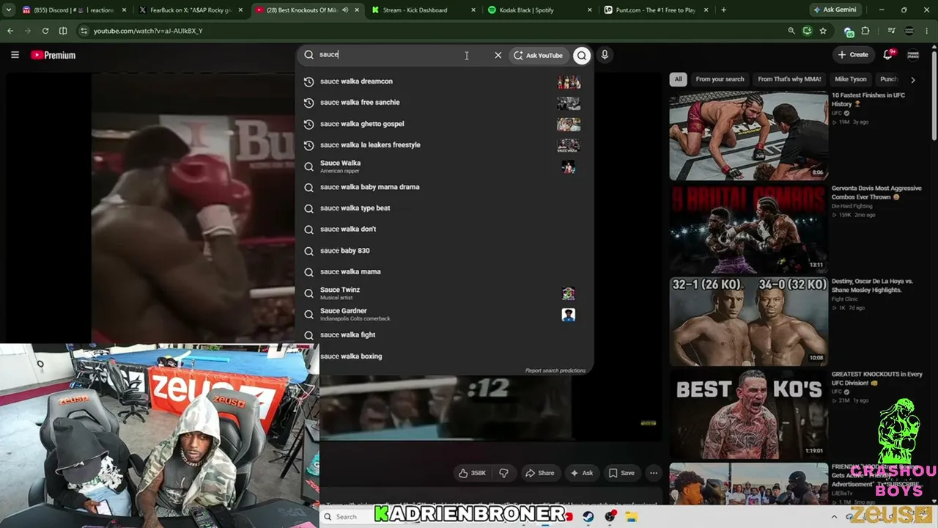Select suggestion 'sauce walka la leakers freestyle'
This screenshot has height=528, width=938.
coord(444,145)
